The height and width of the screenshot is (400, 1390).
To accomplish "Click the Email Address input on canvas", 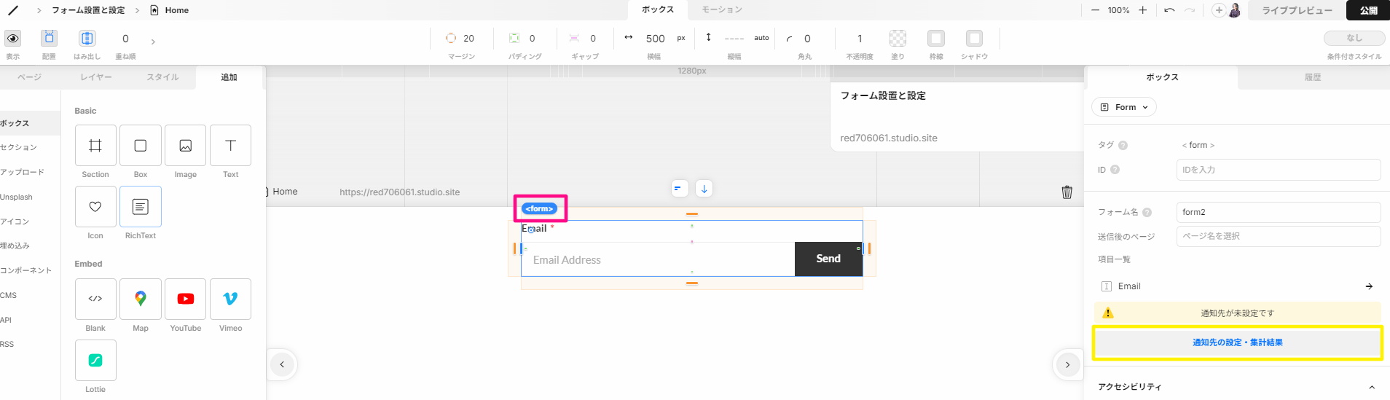I will point(658,259).
